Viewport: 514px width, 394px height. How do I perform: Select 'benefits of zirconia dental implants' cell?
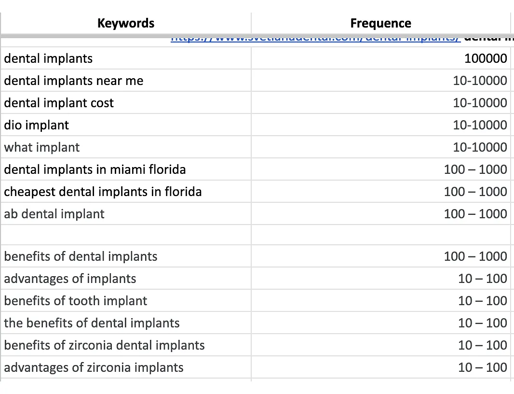(104, 345)
